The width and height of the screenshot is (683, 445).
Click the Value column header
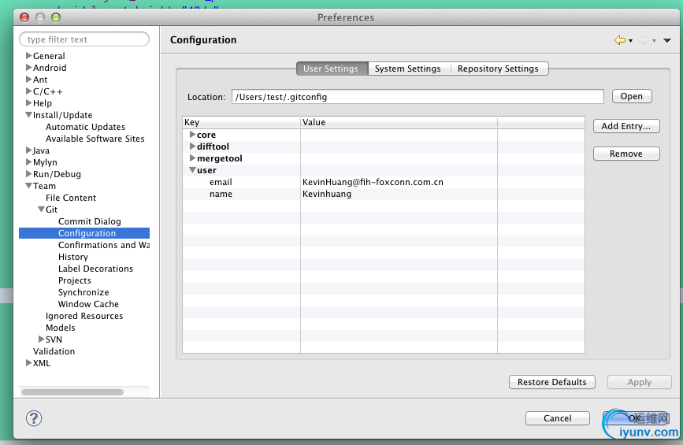[399, 122]
